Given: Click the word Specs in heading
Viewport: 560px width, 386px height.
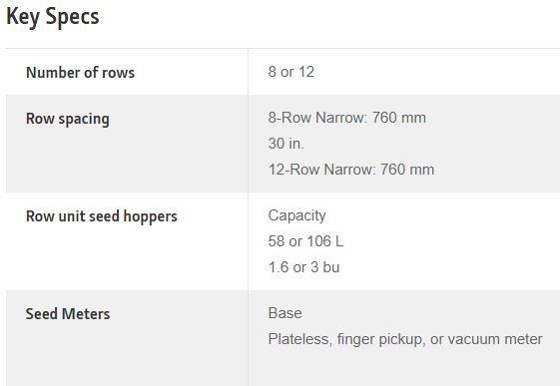Looking at the screenshot, I should pyautogui.click(x=73, y=17).
